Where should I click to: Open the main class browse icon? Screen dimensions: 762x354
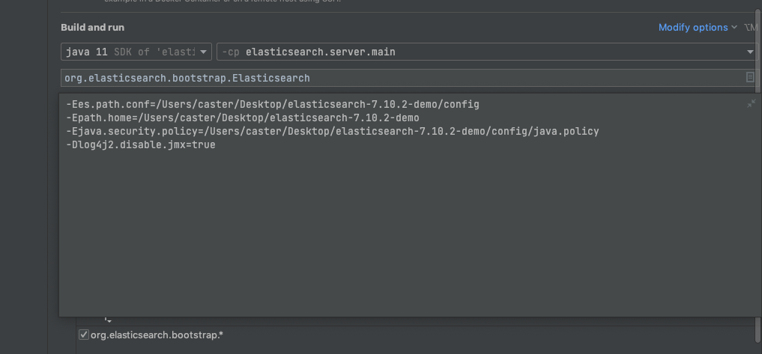750,78
